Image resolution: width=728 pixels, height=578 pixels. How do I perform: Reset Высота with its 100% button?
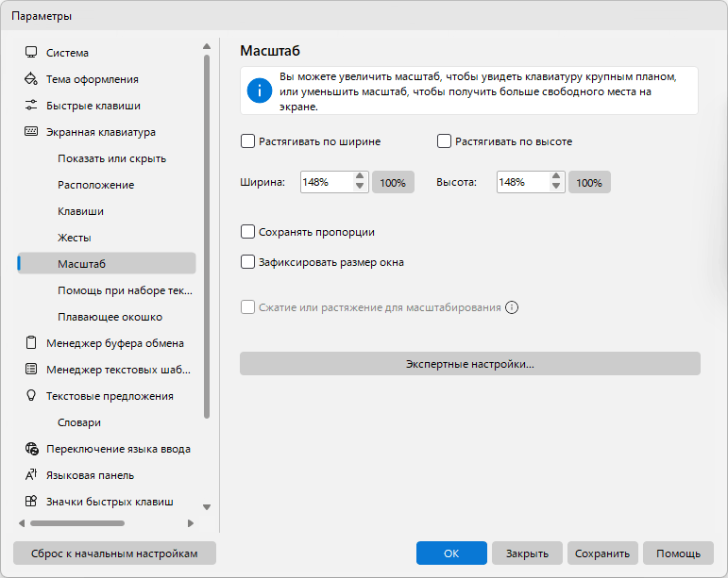[x=589, y=182]
